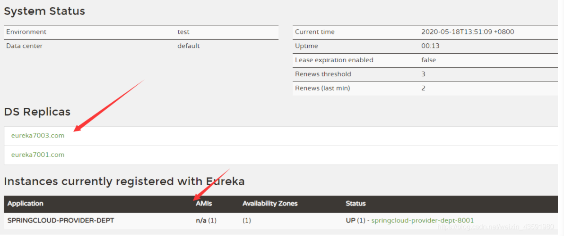Click the Application column header
The height and width of the screenshot is (236, 564).
pos(25,203)
